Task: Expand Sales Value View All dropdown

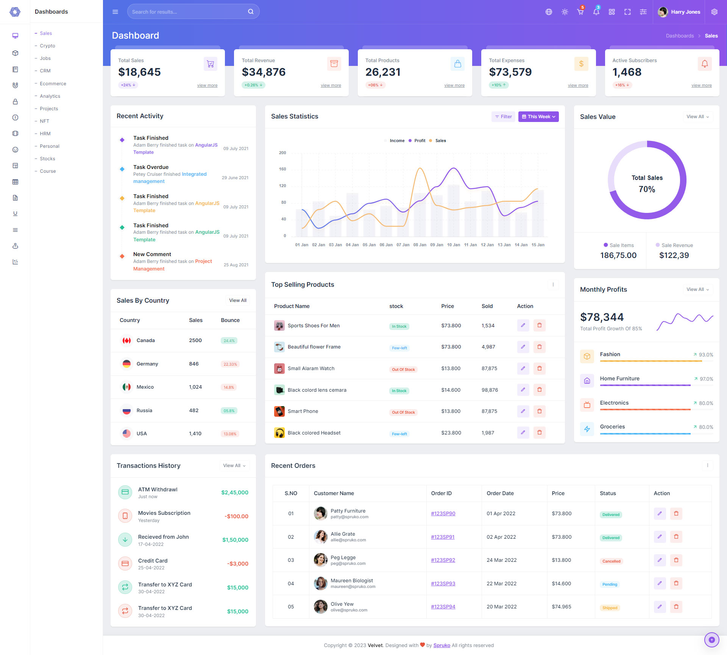Action: (697, 117)
